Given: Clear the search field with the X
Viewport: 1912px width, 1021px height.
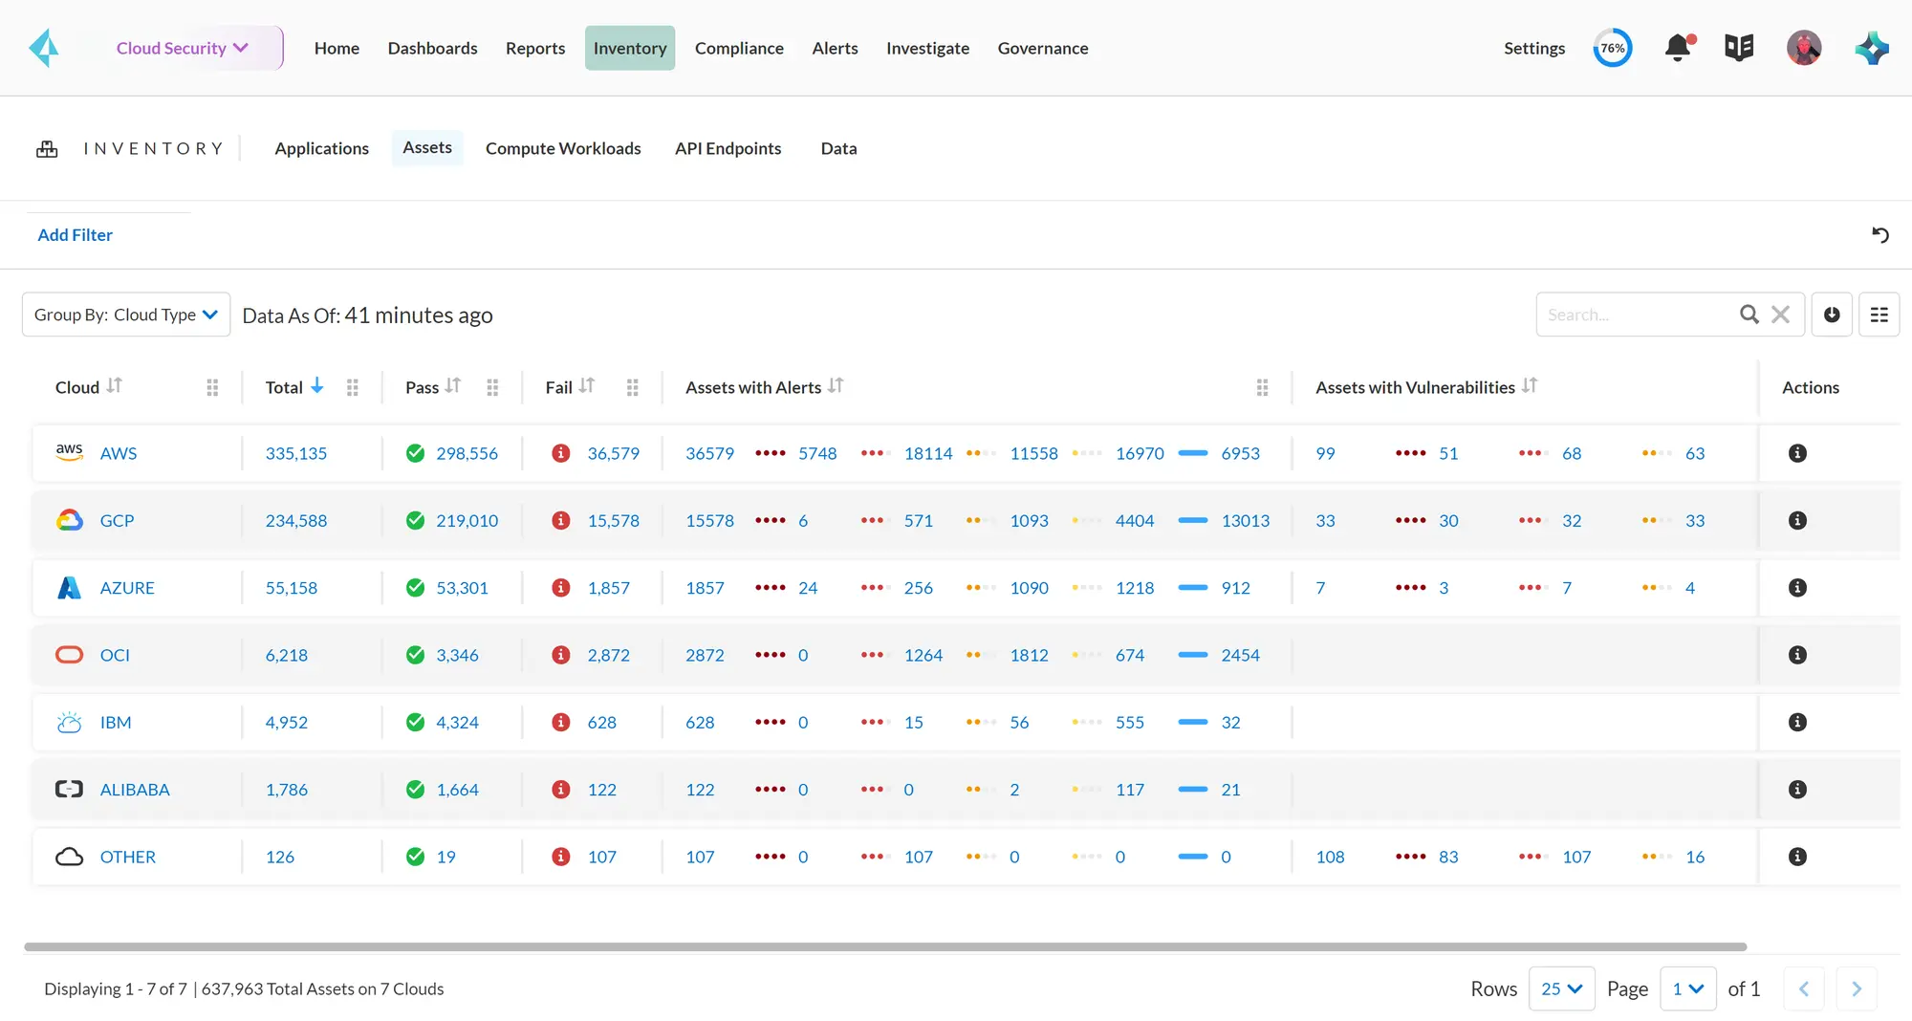Looking at the screenshot, I should (x=1780, y=314).
